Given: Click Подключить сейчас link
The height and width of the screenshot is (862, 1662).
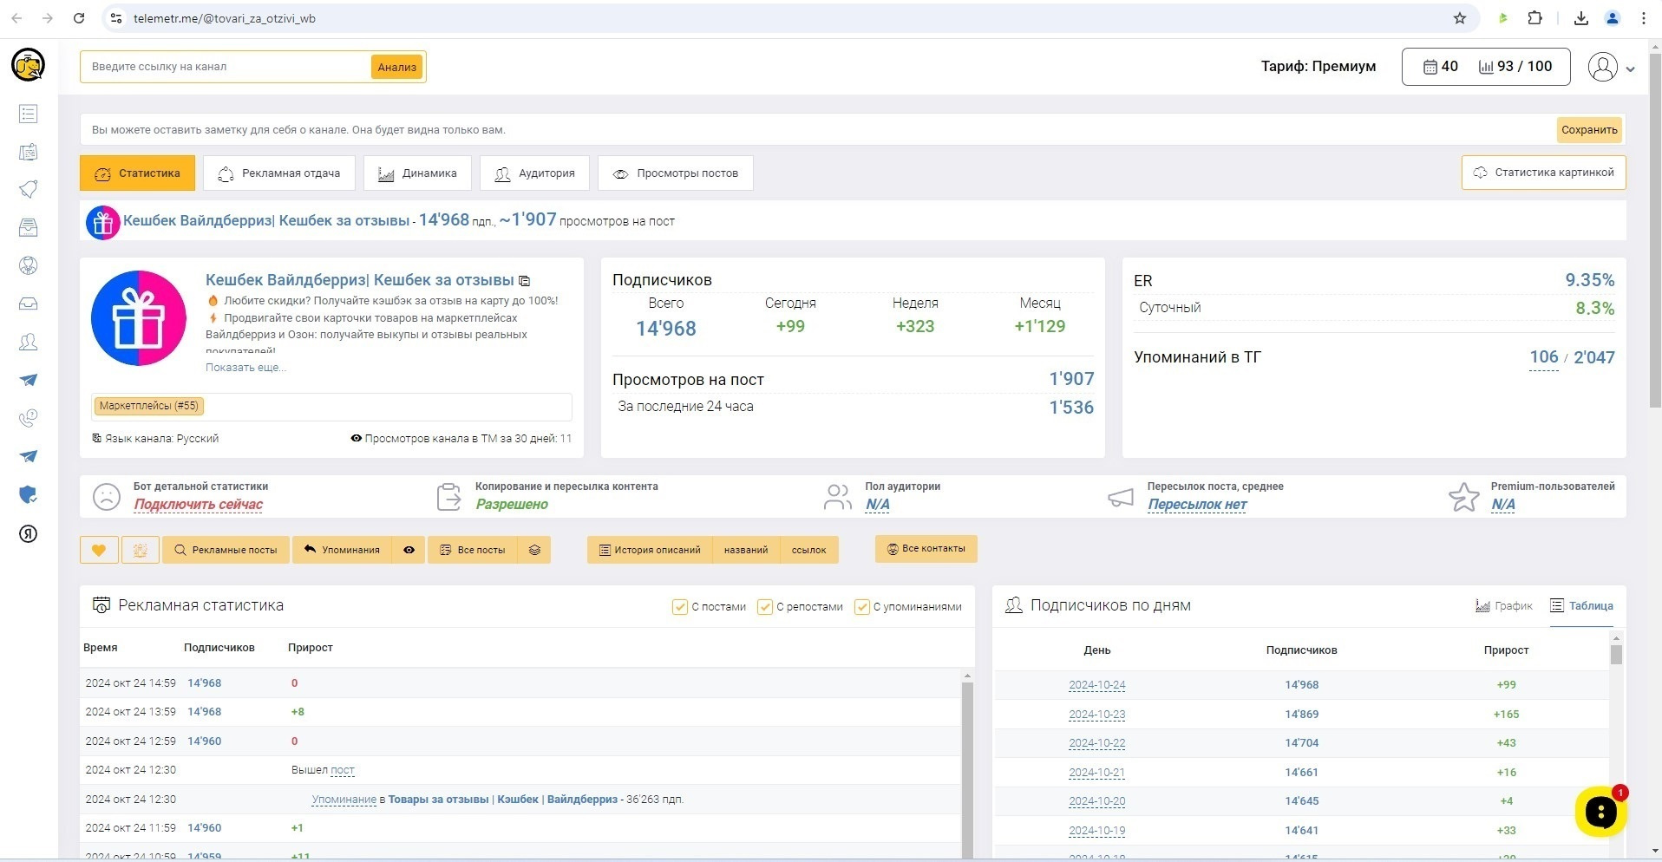Looking at the screenshot, I should click(198, 505).
